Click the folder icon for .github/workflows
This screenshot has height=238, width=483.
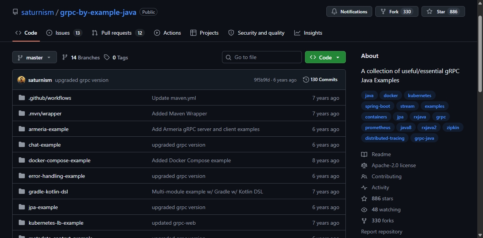[x=22, y=98]
